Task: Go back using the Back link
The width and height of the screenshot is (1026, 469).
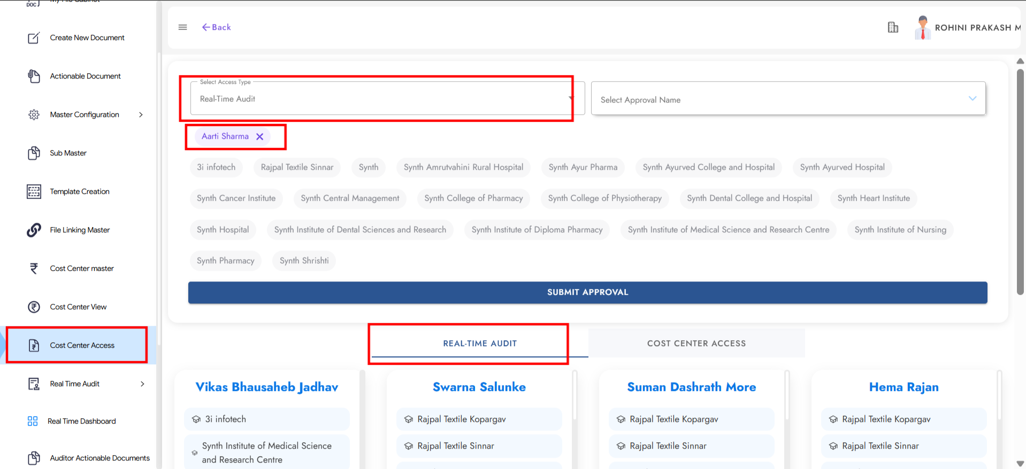Action: click(216, 27)
